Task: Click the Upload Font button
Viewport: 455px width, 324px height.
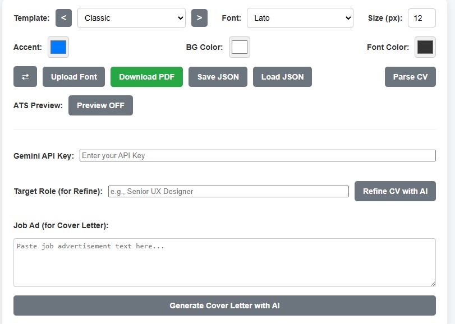Action: pos(73,77)
